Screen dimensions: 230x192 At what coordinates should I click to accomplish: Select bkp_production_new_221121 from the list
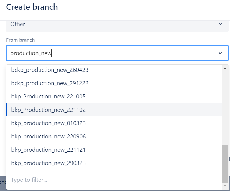tap(48, 150)
